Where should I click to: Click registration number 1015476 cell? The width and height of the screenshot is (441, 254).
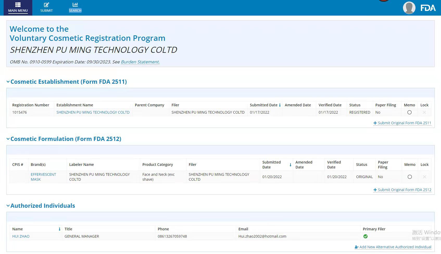pyautogui.click(x=20, y=112)
